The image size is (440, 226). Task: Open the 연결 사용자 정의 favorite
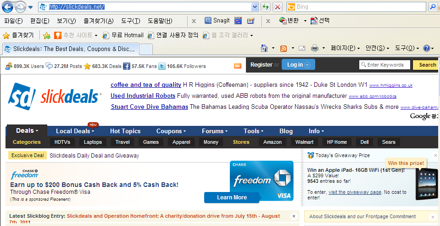point(173,35)
